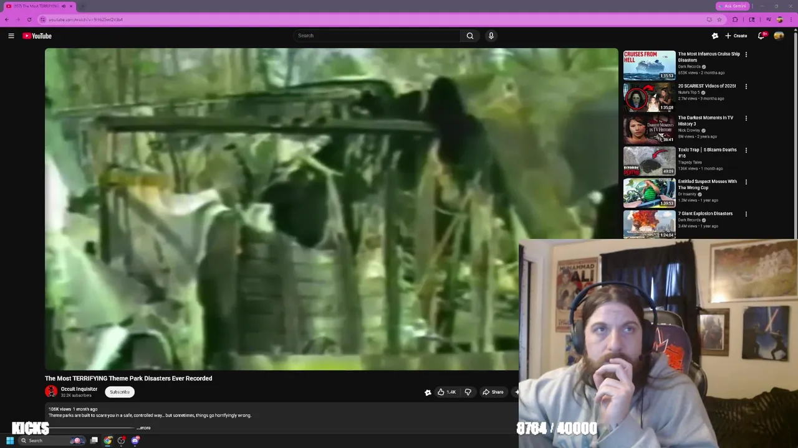This screenshot has height=448, width=798.
Task: Click the icon left of the like button
Action: click(428, 392)
